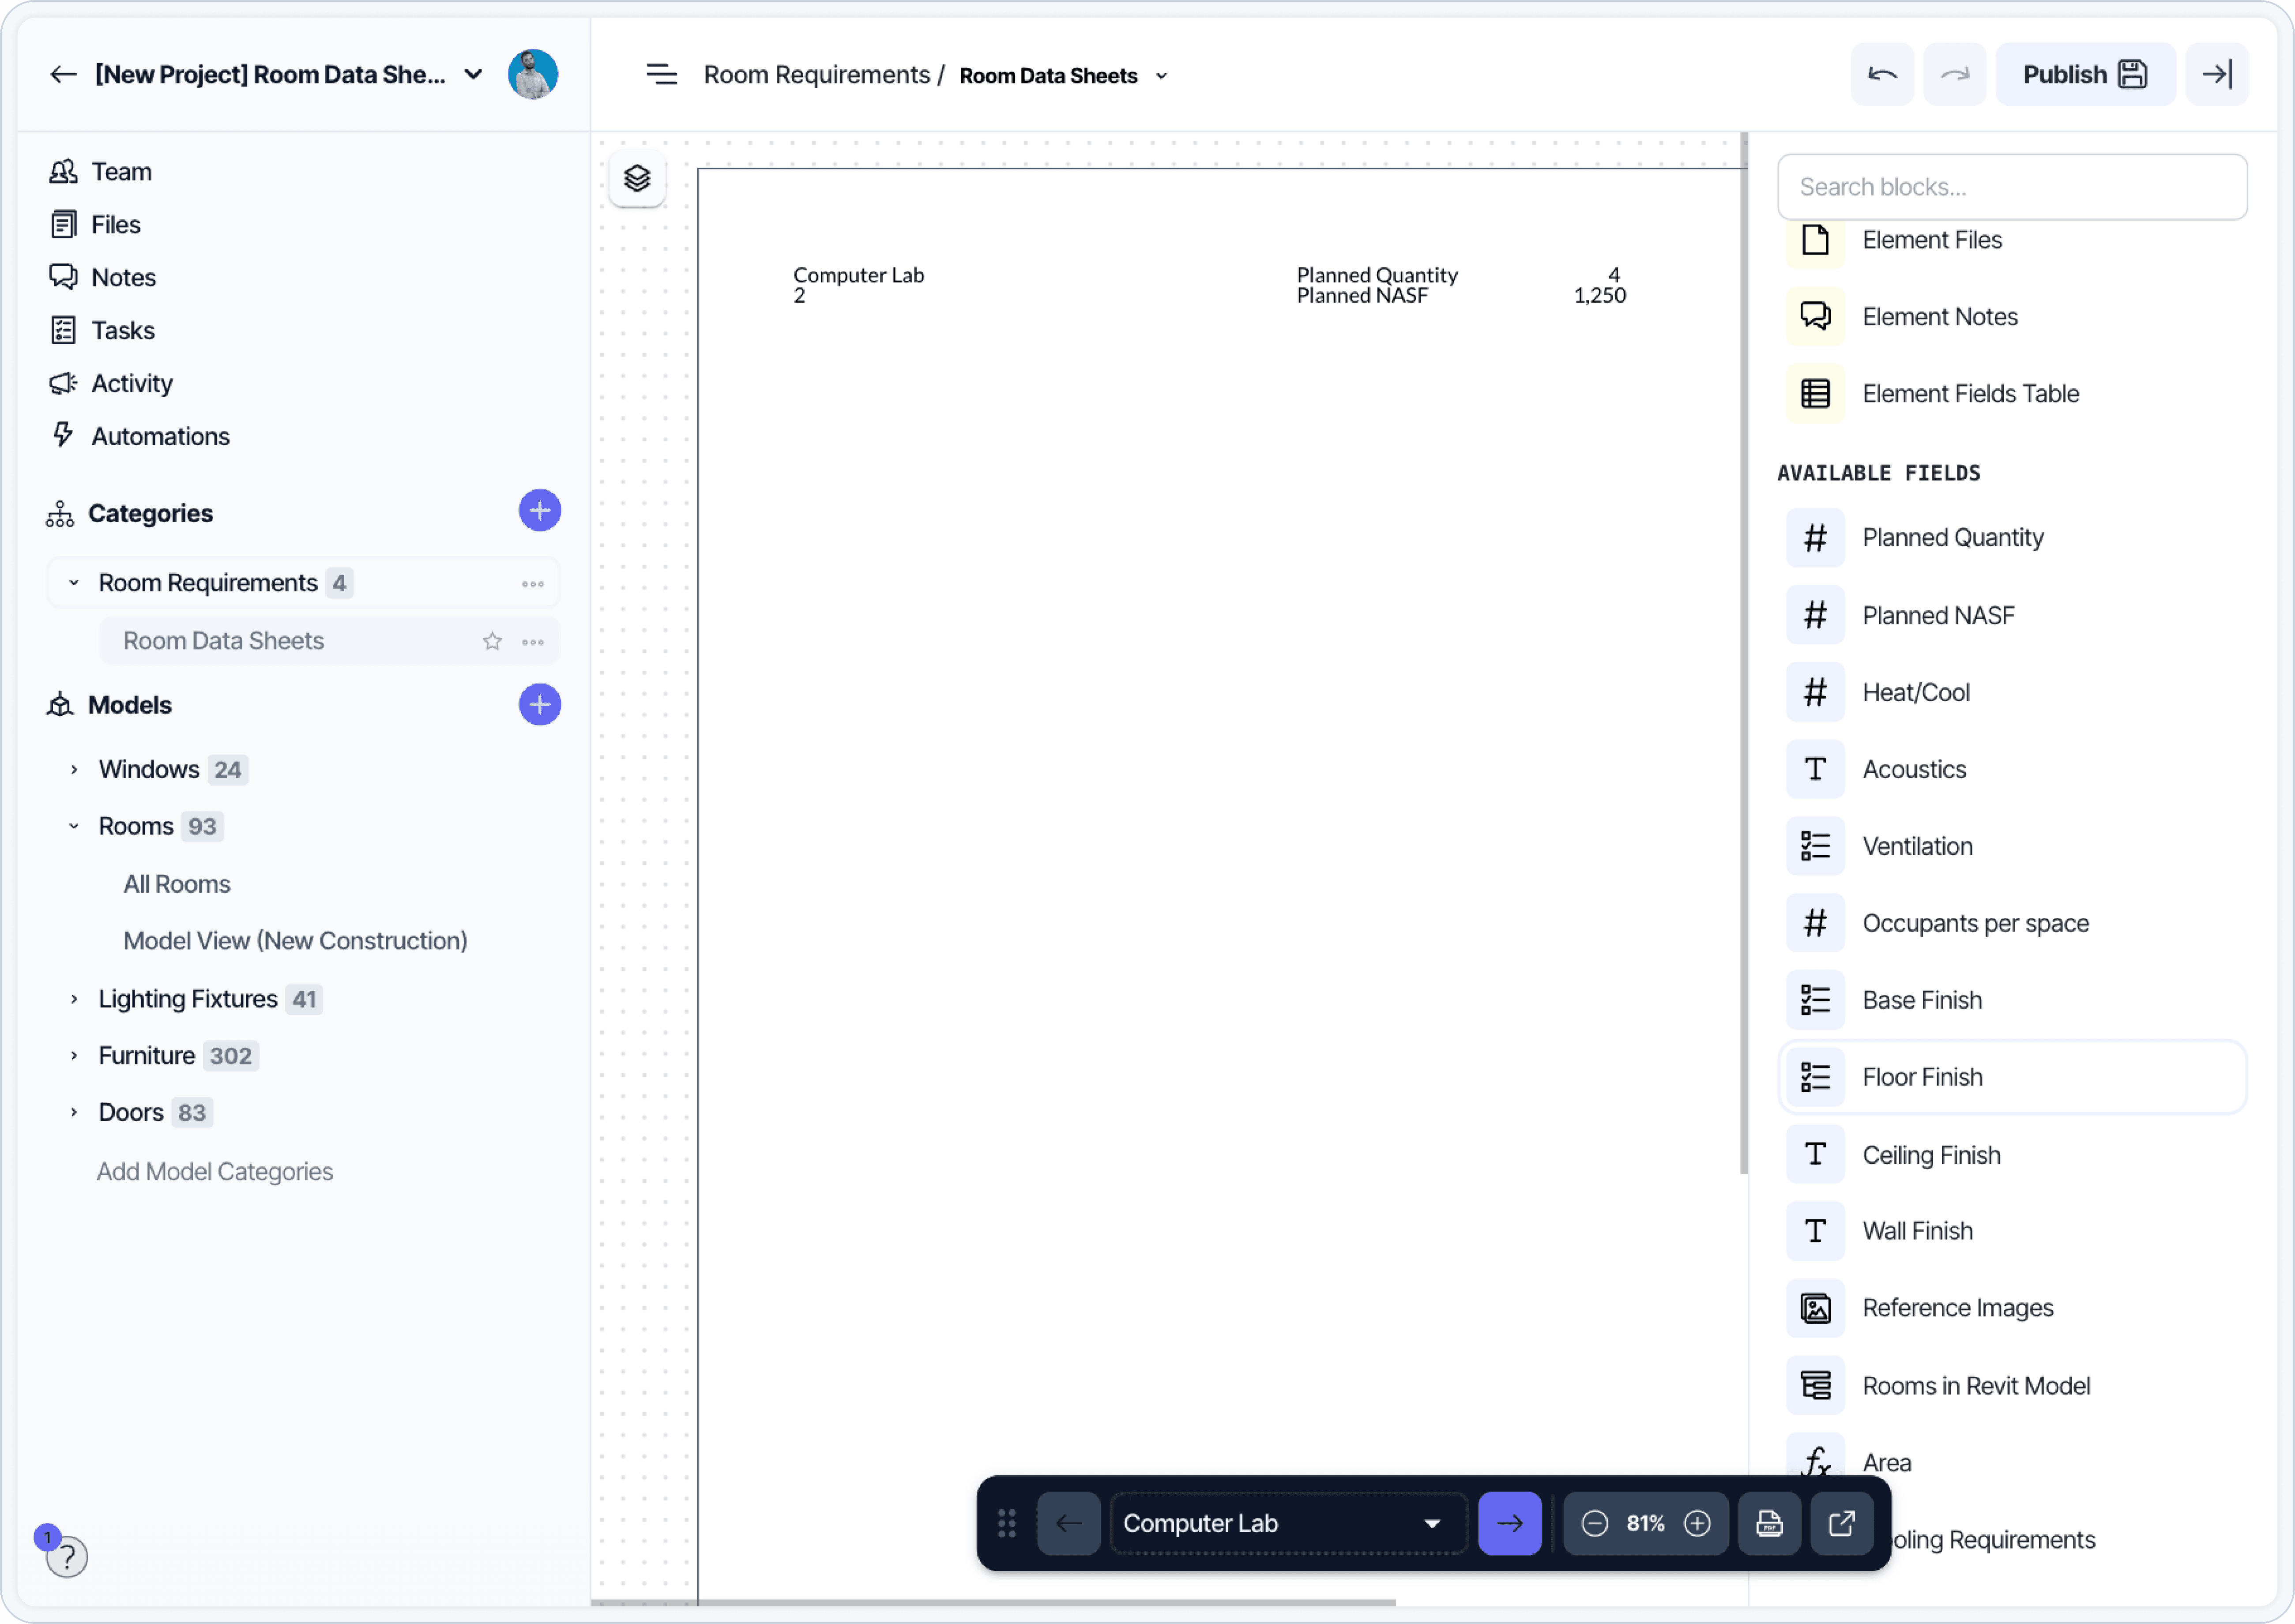Viewport: 2295px width, 1624px height.
Task: Open the Automations menu item
Action: pos(160,436)
